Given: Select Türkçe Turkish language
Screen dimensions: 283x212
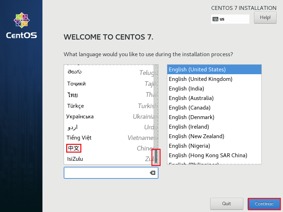Looking at the screenshot, I should 111,106.
